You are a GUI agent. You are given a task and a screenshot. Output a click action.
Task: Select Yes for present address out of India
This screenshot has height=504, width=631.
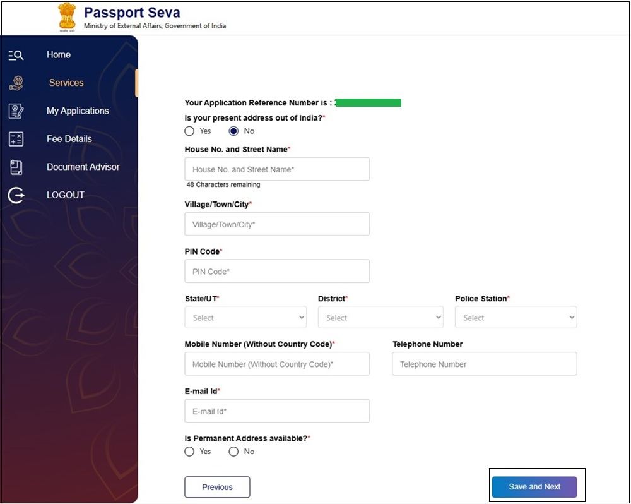click(x=189, y=131)
